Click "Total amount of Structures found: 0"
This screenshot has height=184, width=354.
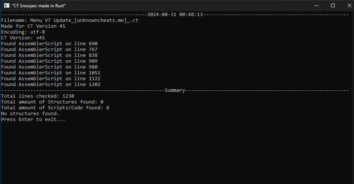(x=52, y=102)
